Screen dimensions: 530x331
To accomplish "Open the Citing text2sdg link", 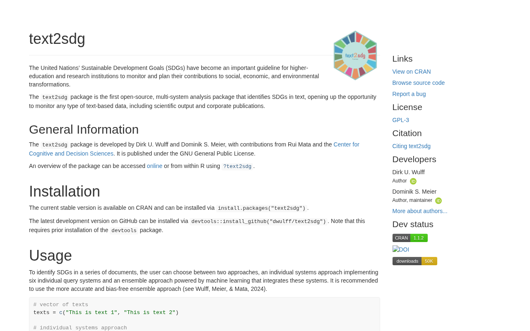I will click(x=412, y=146).
